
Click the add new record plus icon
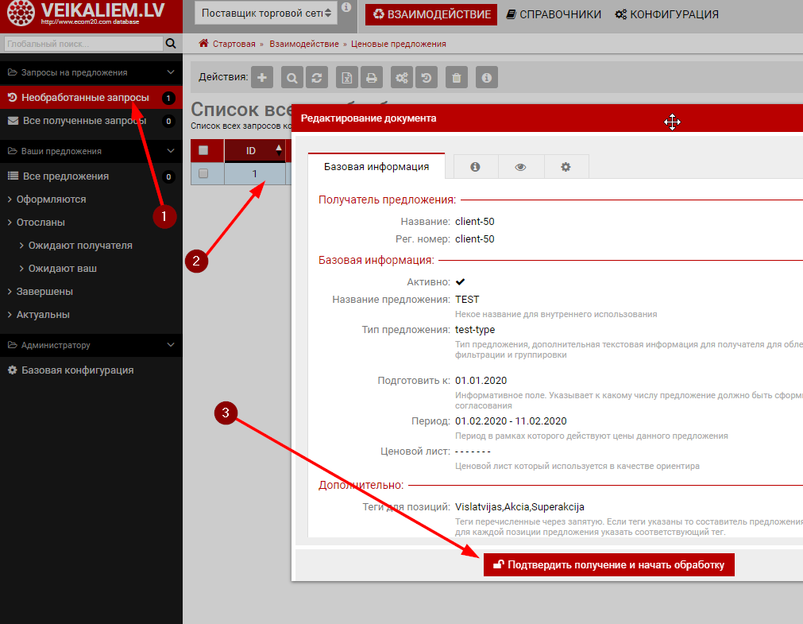pos(263,77)
